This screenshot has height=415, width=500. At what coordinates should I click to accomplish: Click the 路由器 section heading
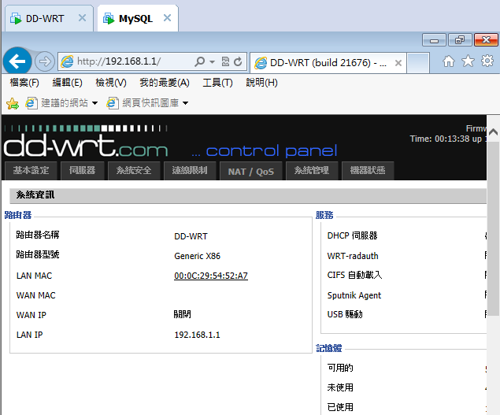18,215
